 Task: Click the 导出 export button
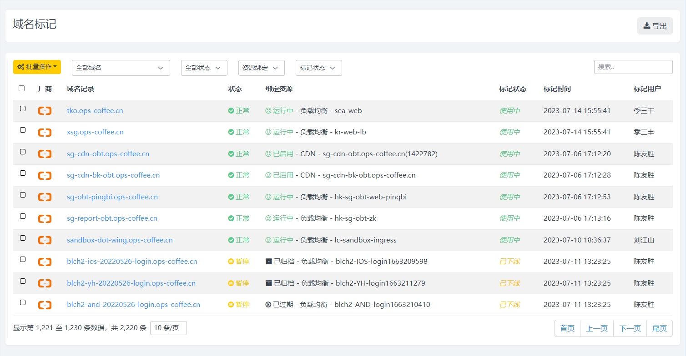pos(655,26)
